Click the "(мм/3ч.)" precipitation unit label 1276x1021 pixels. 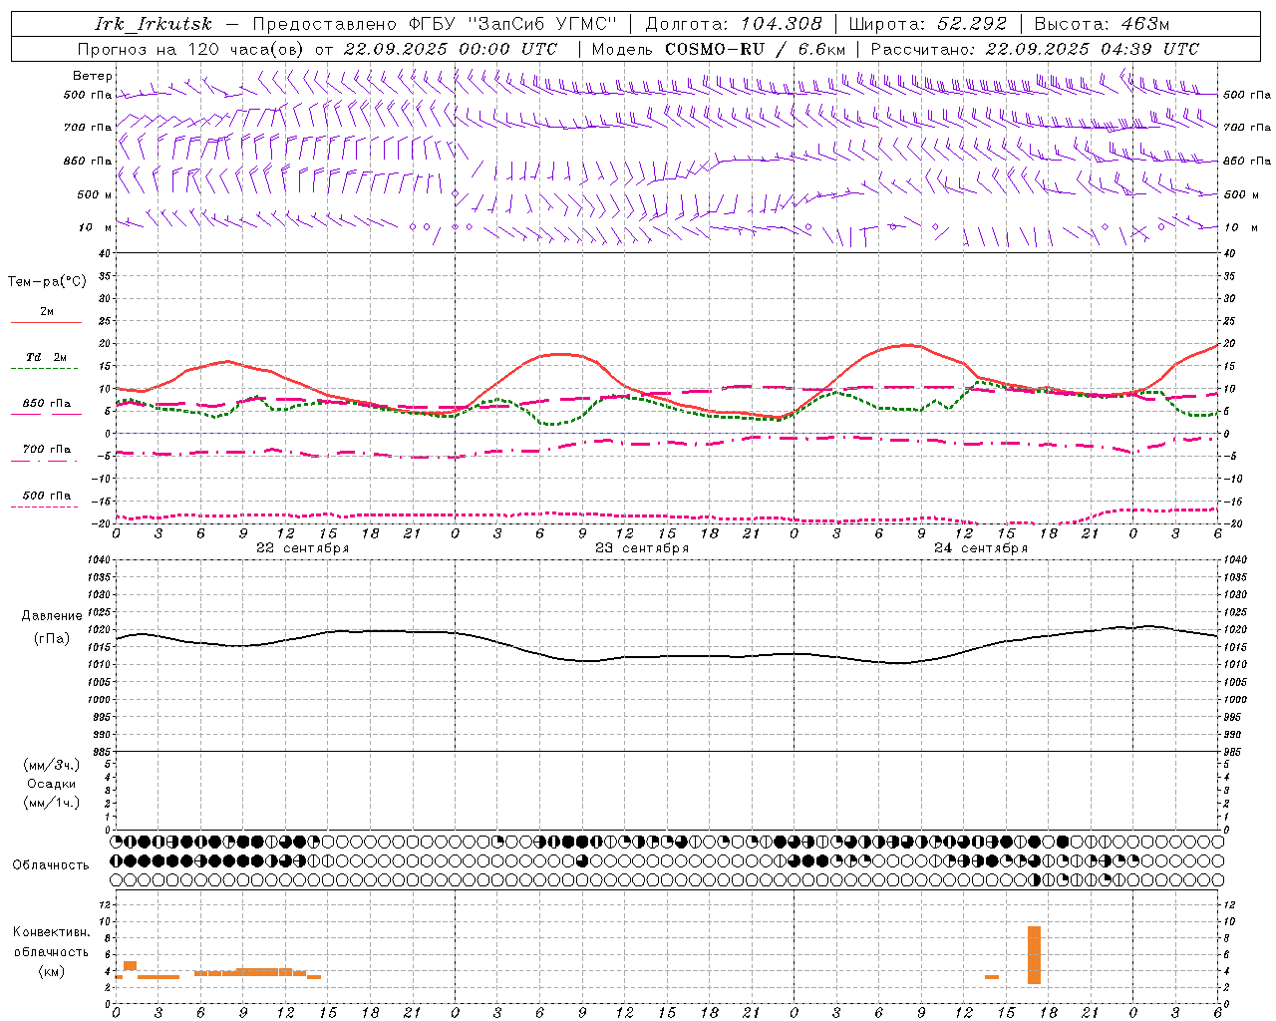[52, 765]
